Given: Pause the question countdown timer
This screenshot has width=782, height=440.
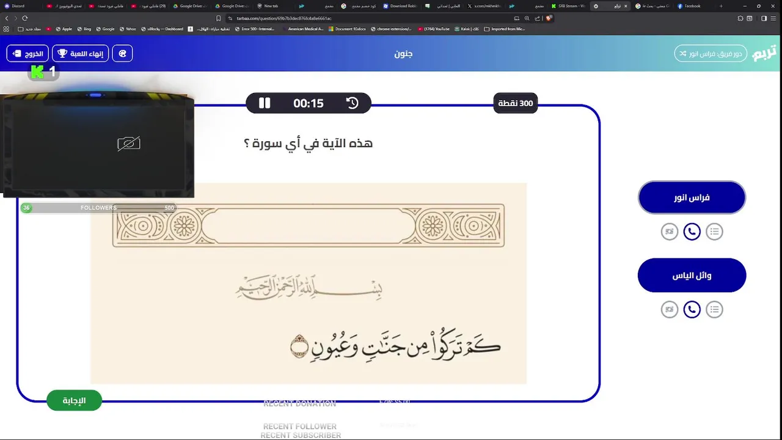Looking at the screenshot, I should [265, 103].
